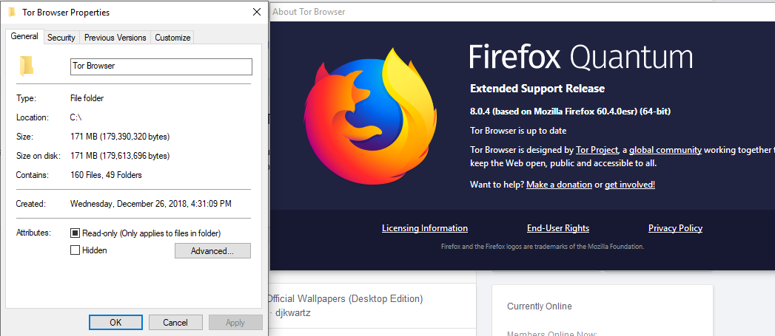Click the Apply button
Viewport: 775px width, 336px height.
(235, 323)
